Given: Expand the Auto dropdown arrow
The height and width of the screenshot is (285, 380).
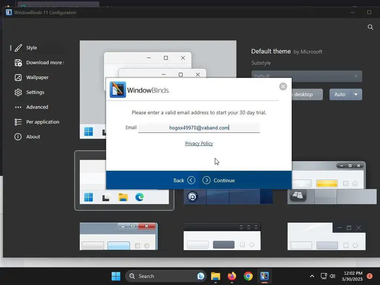Looking at the screenshot, I should click(356, 94).
